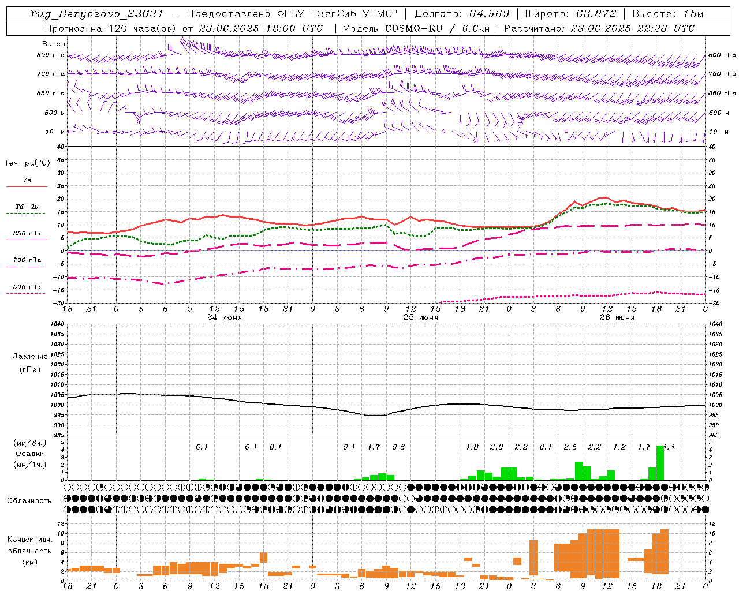Click the Облачность cloud cover label
This screenshot has height=591, width=739.
pos(29,501)
